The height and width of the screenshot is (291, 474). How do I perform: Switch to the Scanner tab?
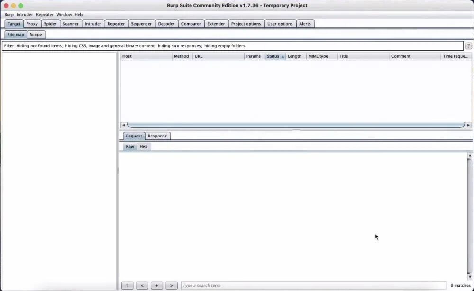click(71, 24)
